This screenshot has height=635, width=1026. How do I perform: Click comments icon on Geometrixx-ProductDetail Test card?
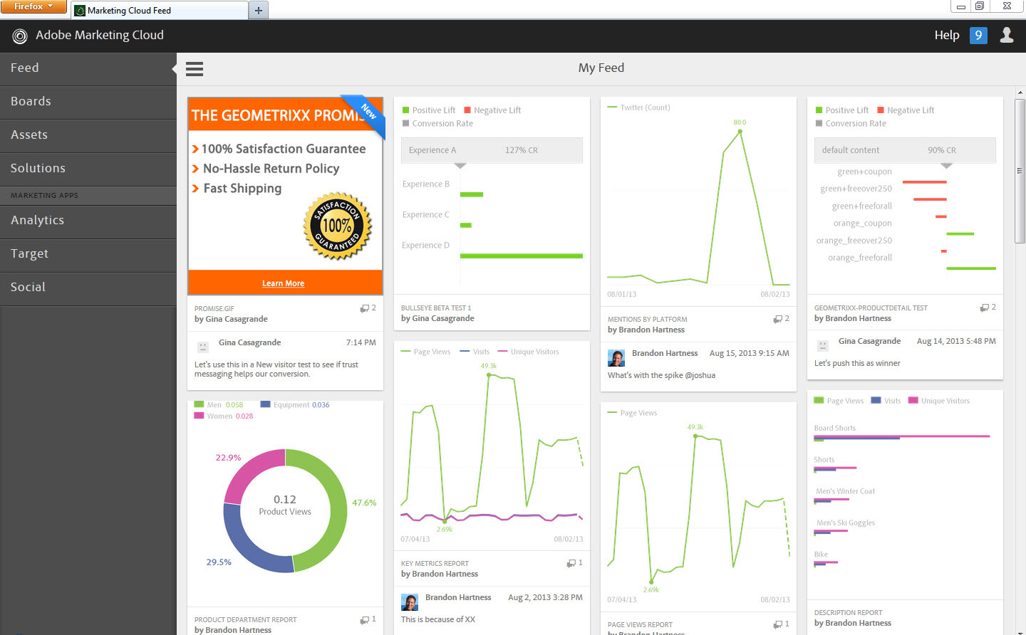[x=985, y=308]
